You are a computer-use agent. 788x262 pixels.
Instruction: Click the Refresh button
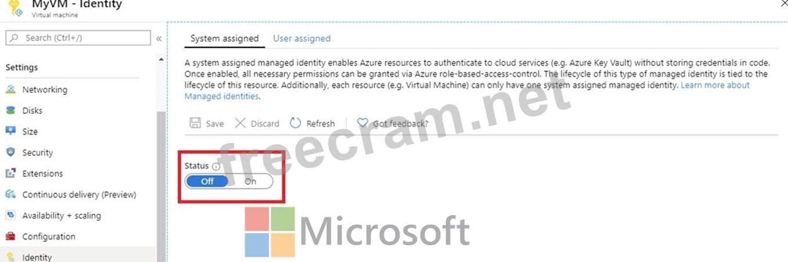[312, 123]
